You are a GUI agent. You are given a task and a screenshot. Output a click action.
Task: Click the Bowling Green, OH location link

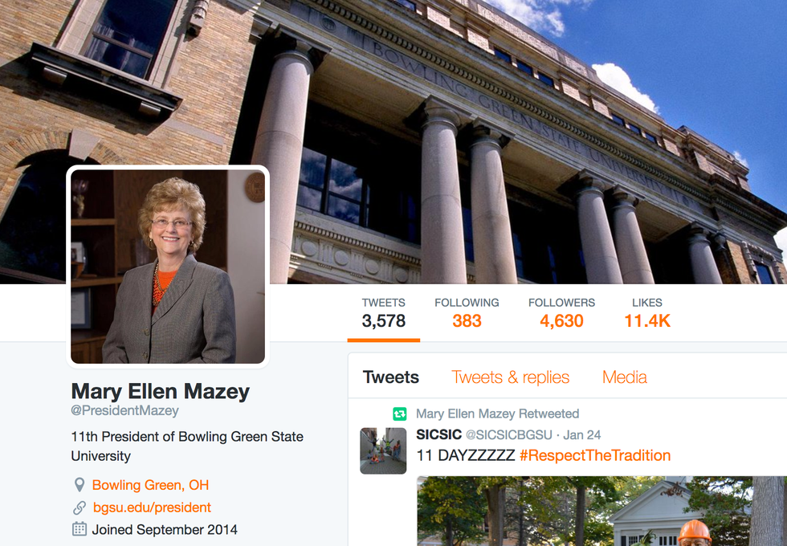[150, 485]
